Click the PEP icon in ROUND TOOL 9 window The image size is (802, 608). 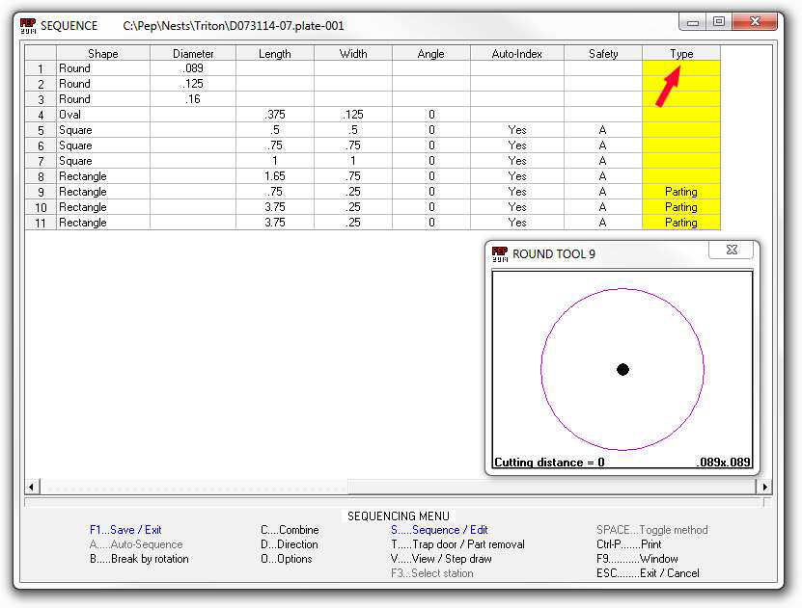(x=499, y=253)
